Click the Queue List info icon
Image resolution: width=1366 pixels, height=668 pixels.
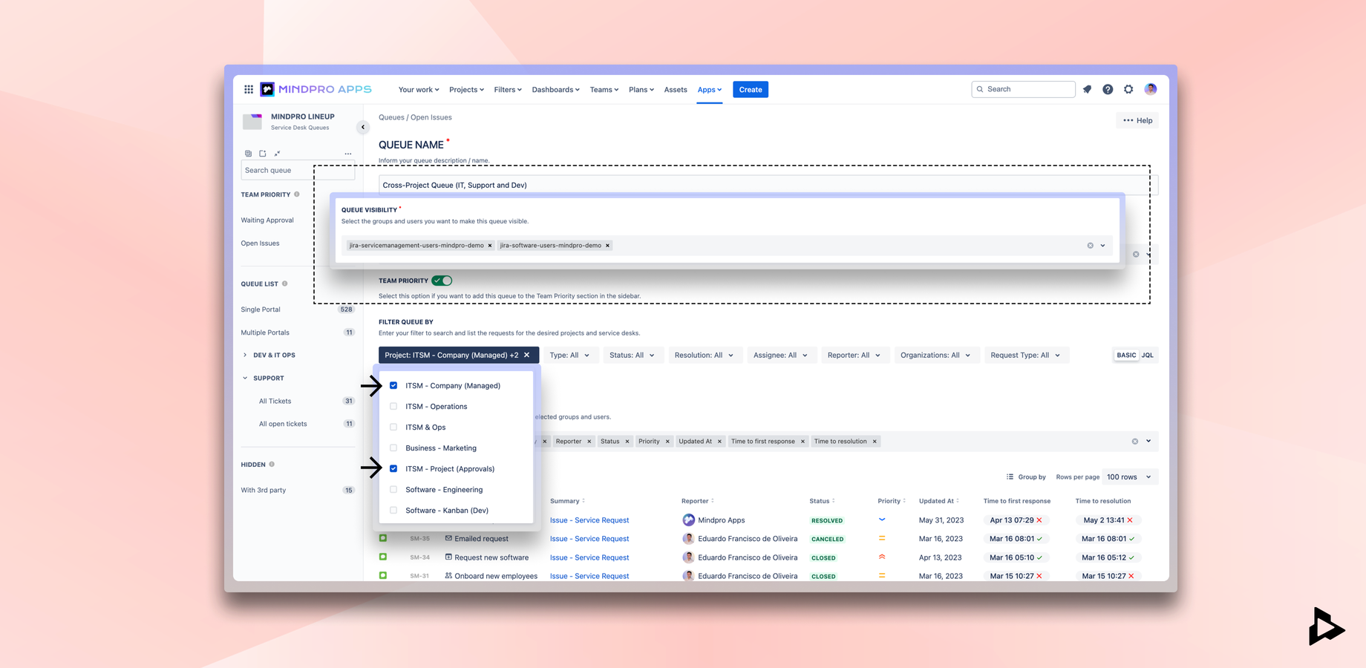point(285,284)
